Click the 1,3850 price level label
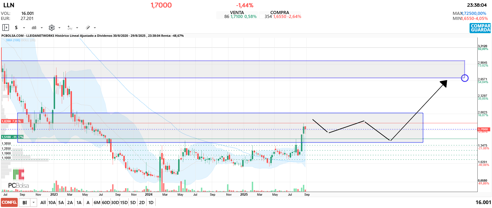Screen dimensions: 492x208 (x=6, y=143)
